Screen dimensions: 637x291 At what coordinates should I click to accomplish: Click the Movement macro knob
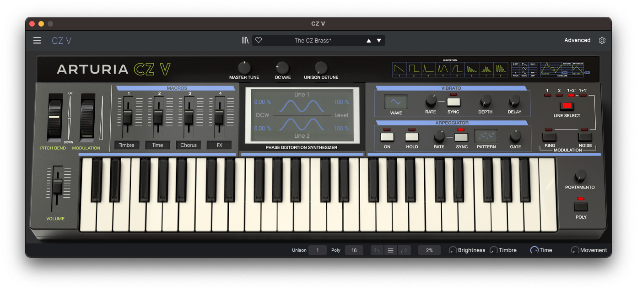[x=575, y=250]
